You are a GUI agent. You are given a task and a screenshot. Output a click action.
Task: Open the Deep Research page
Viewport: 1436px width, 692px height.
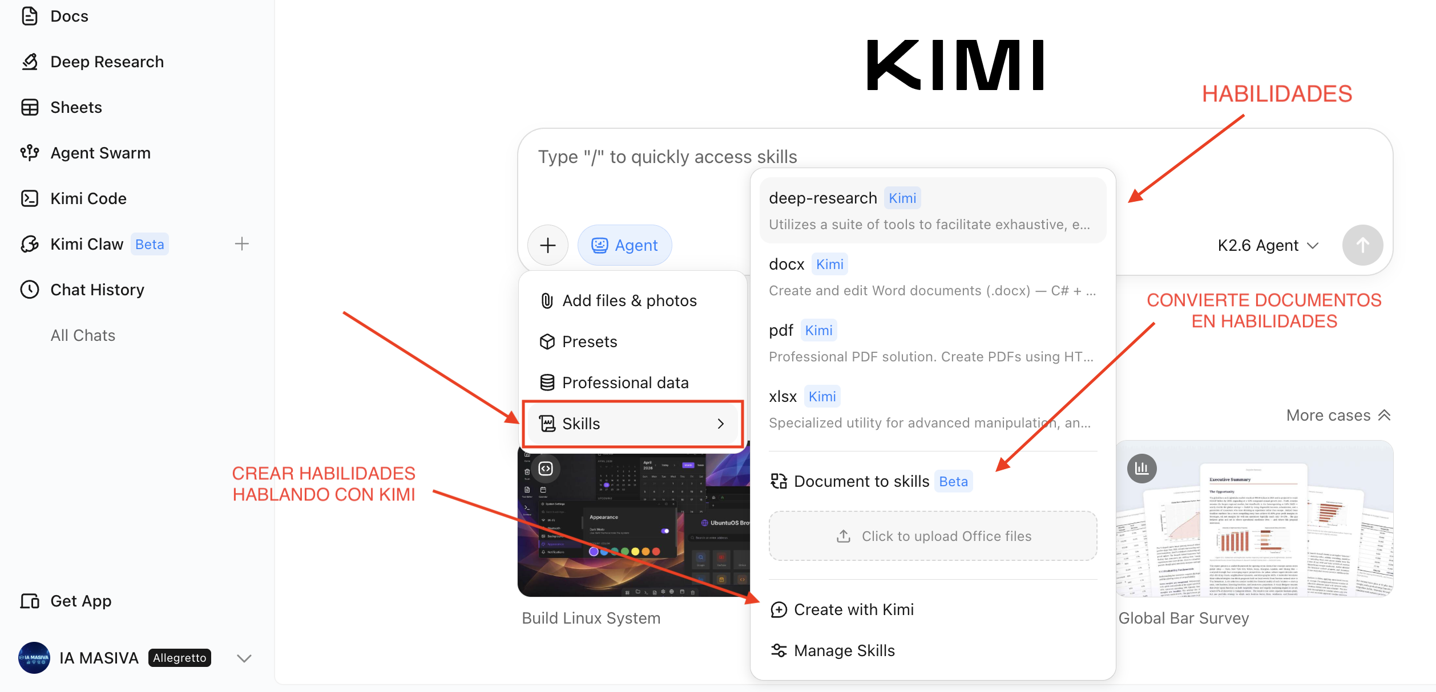[x=107, y=62]
